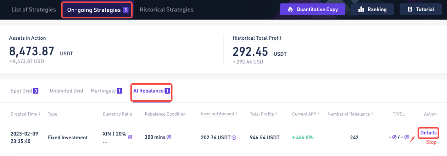
Task: Select the Martingale tab
Action: click(x=103, y=91)
